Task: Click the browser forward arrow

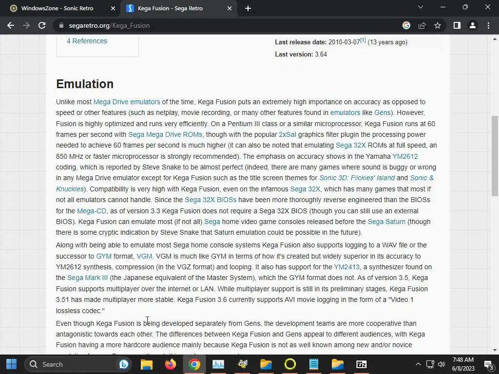Action: click(26, 25)
